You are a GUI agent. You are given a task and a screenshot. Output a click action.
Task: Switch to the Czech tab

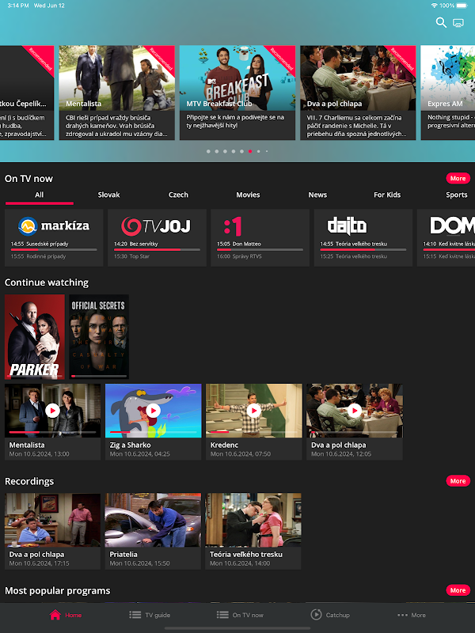tap(178, 195)
